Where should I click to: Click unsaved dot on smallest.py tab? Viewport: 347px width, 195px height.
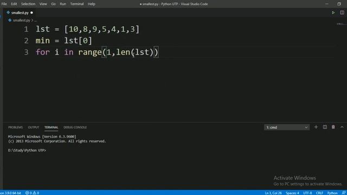click(x=31, y=12)
